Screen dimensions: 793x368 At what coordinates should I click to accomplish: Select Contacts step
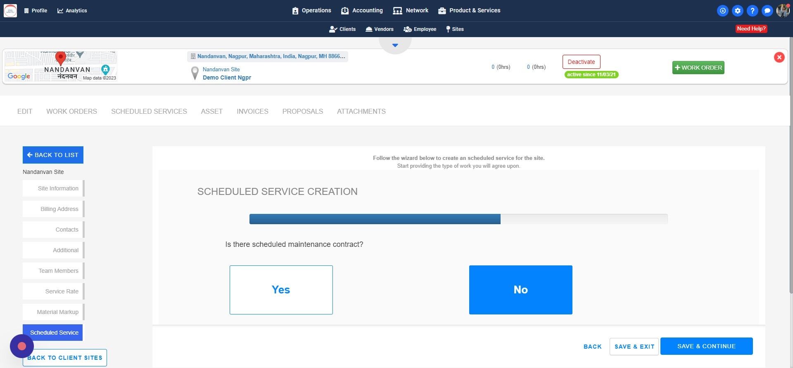pos(53,230)
